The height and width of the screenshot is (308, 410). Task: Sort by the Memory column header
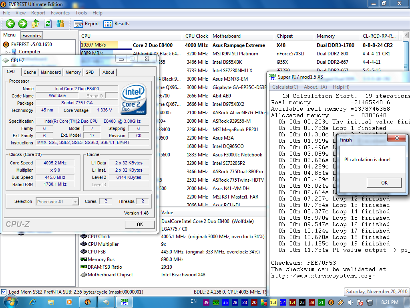(337, 36)
